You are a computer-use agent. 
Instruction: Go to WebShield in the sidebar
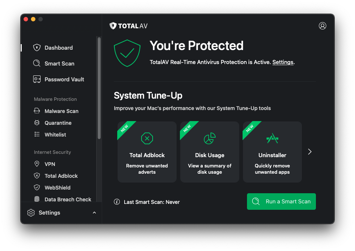(58, 188)
